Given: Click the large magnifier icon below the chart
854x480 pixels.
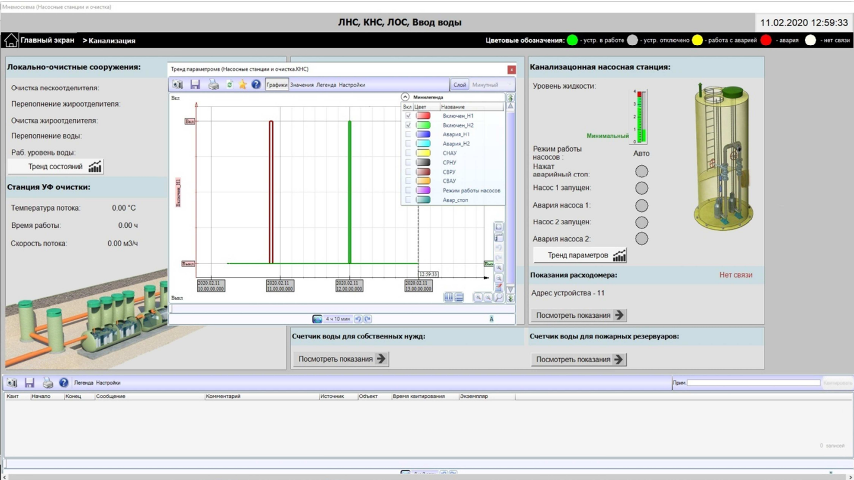Looking at the screenshot, I should click(x=499, y=298).
